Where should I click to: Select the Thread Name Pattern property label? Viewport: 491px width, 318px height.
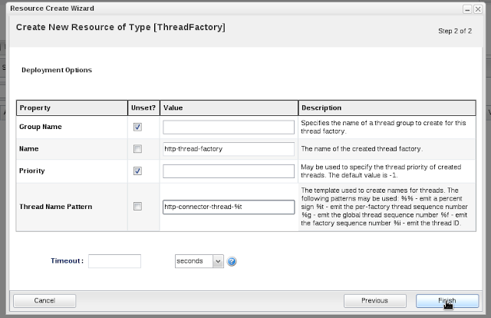pos(56,207)
